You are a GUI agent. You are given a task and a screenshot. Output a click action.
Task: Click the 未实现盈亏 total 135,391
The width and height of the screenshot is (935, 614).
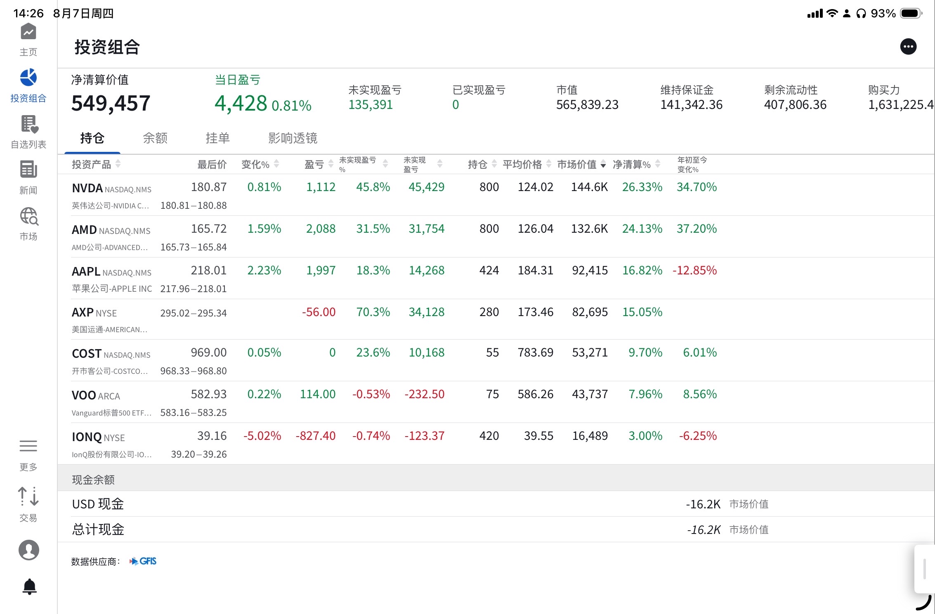click(371, 105)
